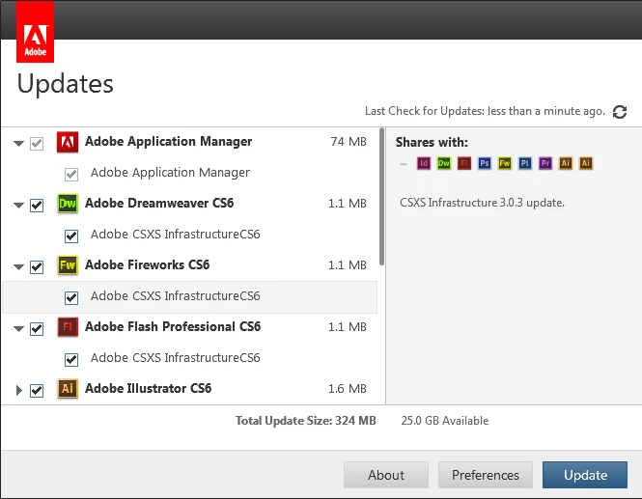Image resolution: width=642 pixels, height=499 pixels.
Task: Click the 'Shares with:' label
Action: point(432,143)
